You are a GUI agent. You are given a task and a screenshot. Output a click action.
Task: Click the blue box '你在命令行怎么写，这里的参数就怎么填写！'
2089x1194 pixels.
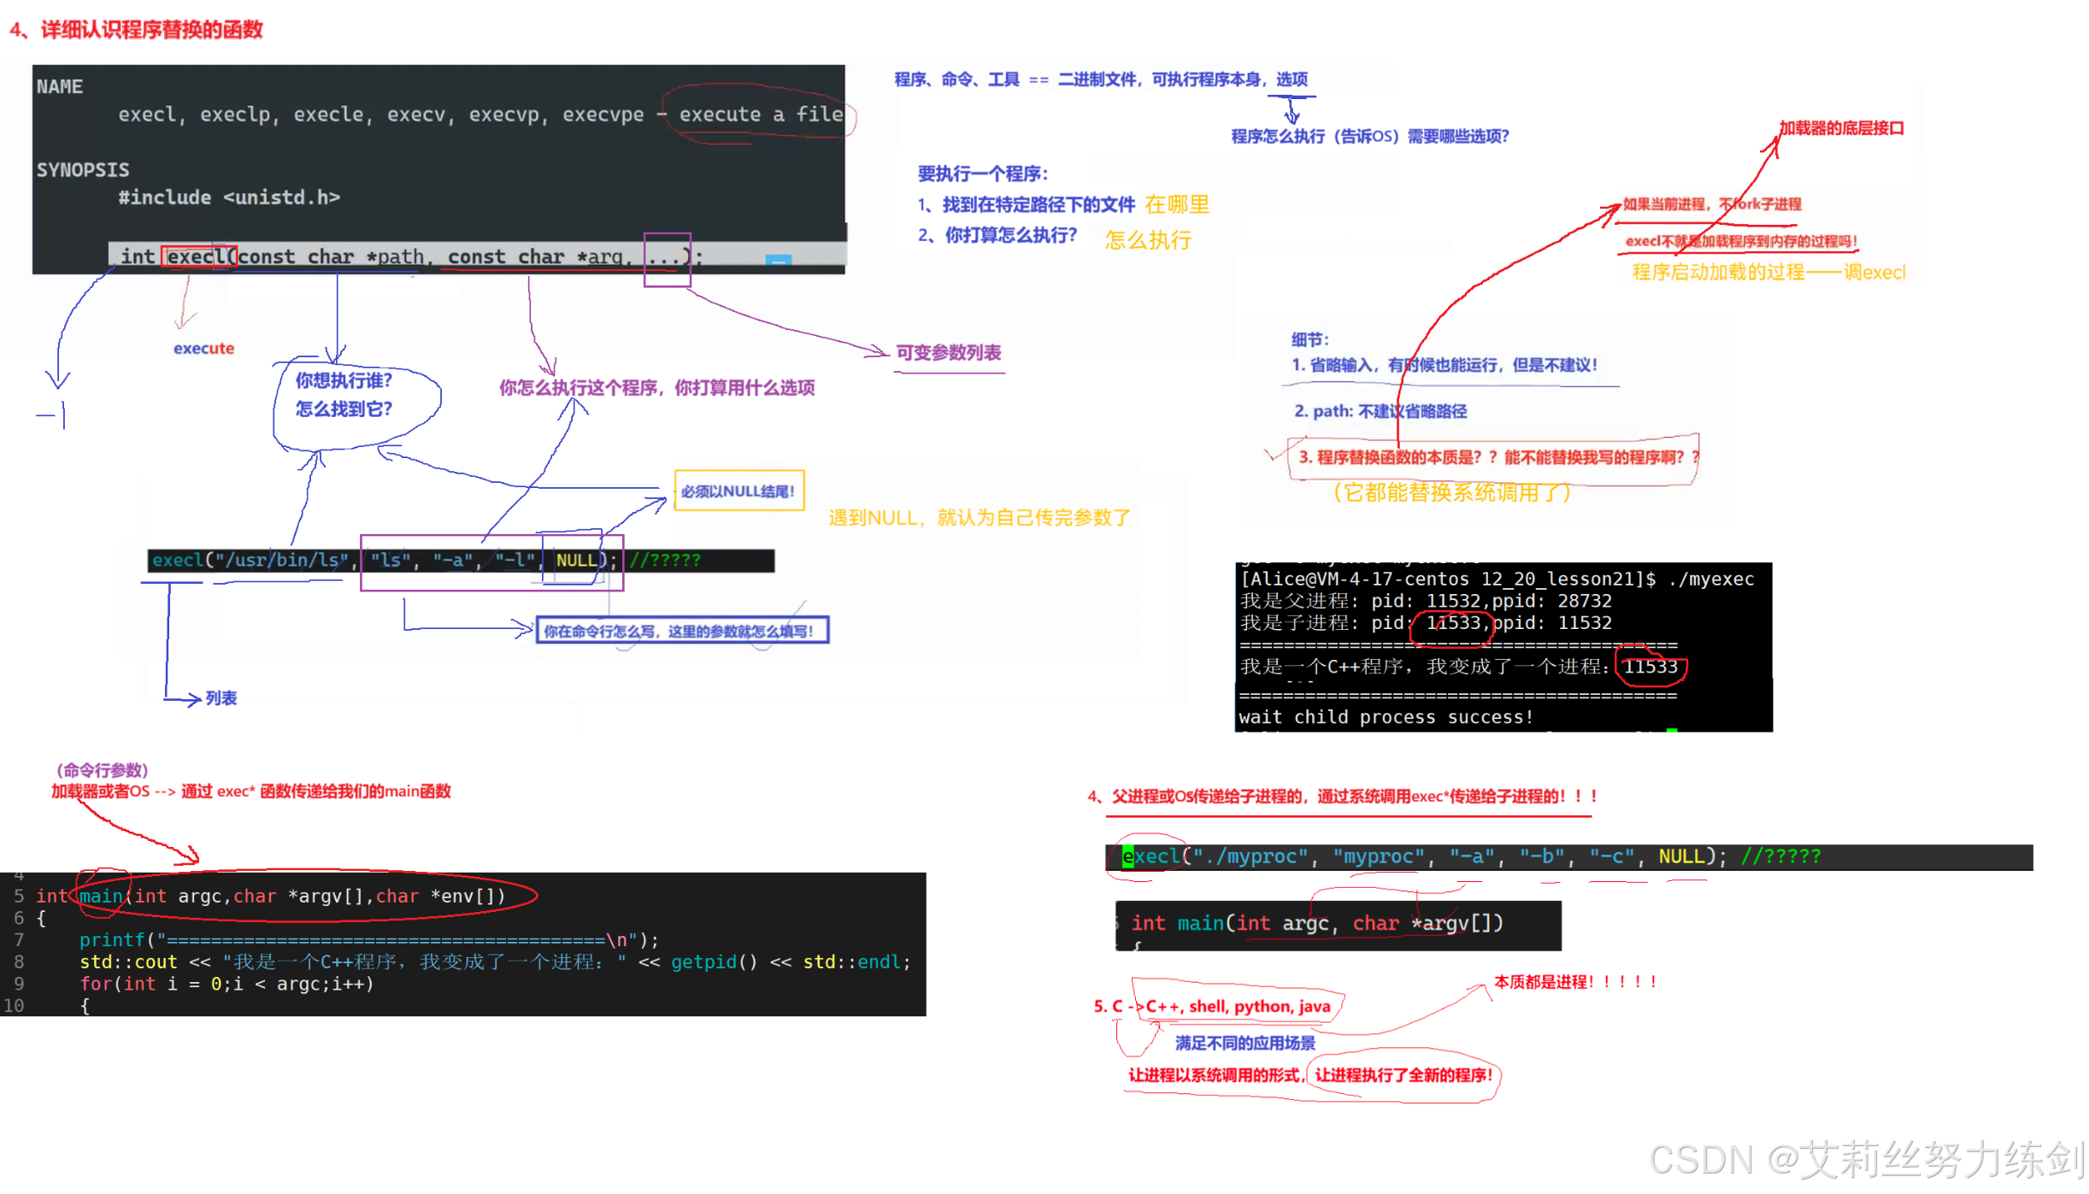pos(681,632)
